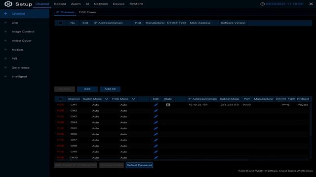Edit channel CH8 with the pencil icon

156,146
